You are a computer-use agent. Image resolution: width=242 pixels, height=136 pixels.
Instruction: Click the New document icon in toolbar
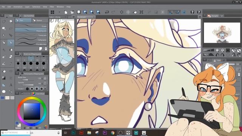click(x=66, y=12)
